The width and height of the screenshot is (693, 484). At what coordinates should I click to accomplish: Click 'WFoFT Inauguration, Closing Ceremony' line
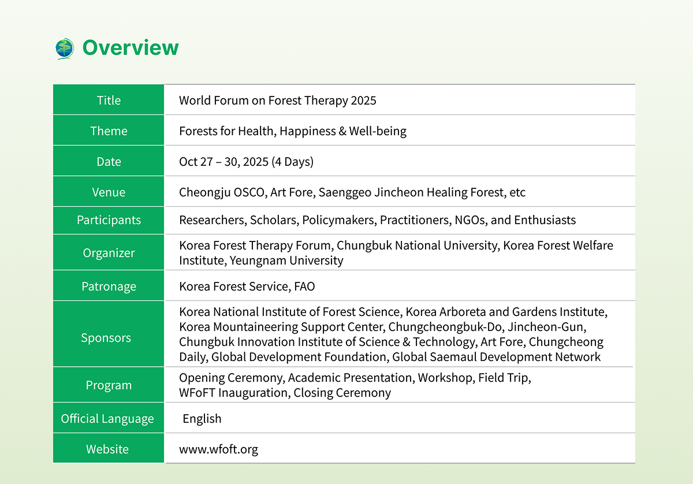[285, 393]
